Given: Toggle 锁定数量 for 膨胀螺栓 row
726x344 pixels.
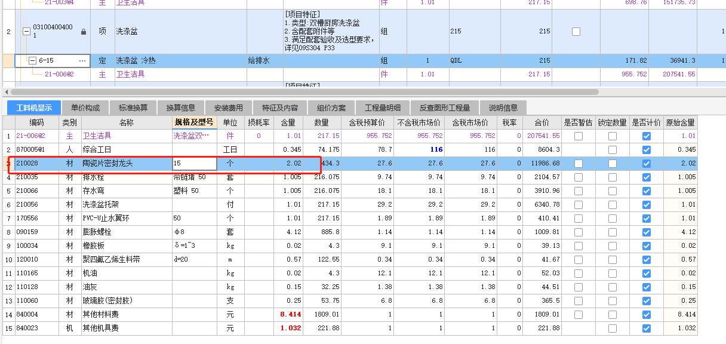Looking at the screenshot, I should click(x=612, y=232).
